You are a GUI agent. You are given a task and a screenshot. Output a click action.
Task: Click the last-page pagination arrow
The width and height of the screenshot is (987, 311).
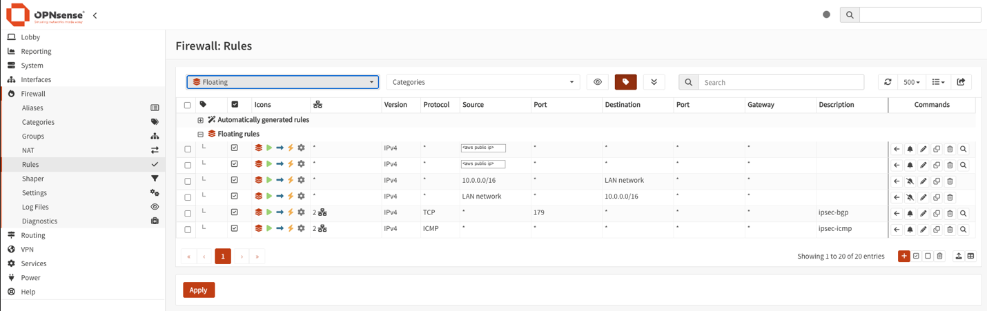coord(257,257)
